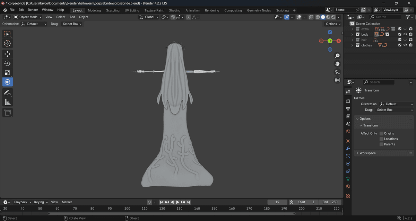Click the current frame field showing 19
The width and height of the screenshot is (416, 221).
[277, 202]
